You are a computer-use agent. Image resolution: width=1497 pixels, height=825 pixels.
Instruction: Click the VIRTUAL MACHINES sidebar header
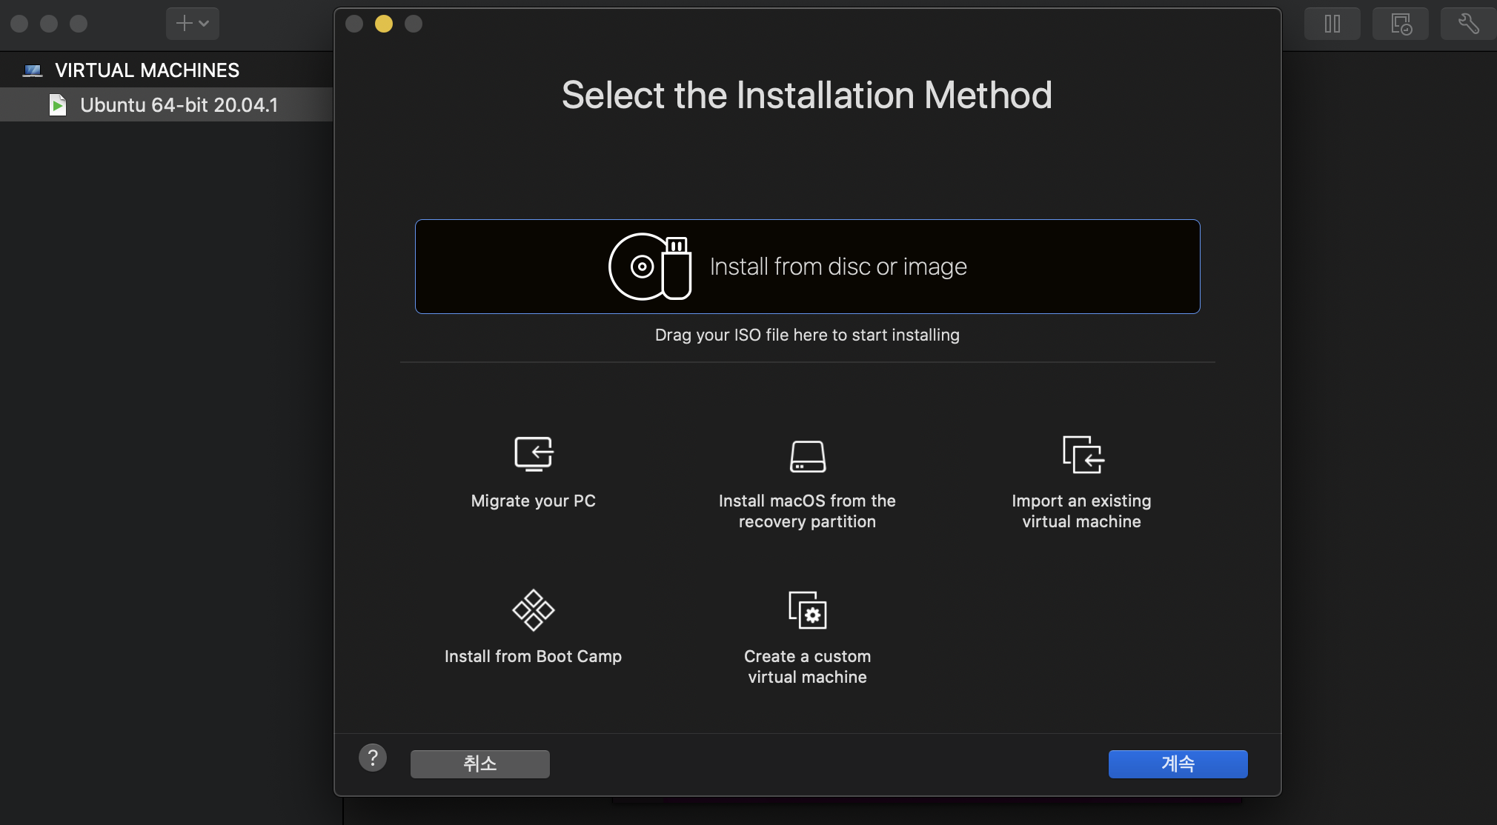(147, 70)
